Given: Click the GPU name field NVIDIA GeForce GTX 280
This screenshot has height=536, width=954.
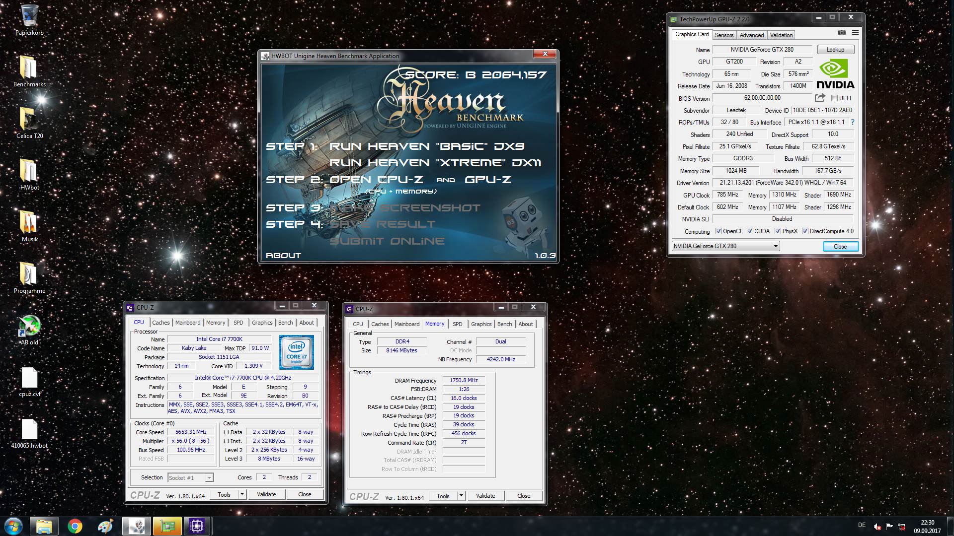Looking at the screenshot, I should (762, 50).
